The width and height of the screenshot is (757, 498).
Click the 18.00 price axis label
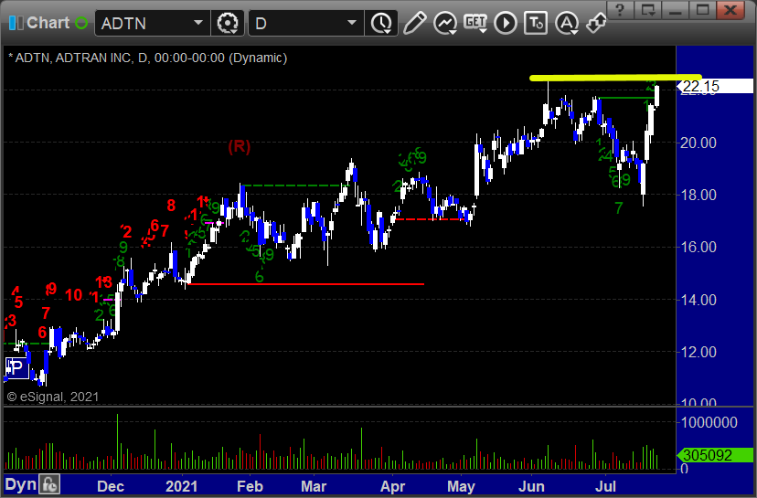[698, 195]
